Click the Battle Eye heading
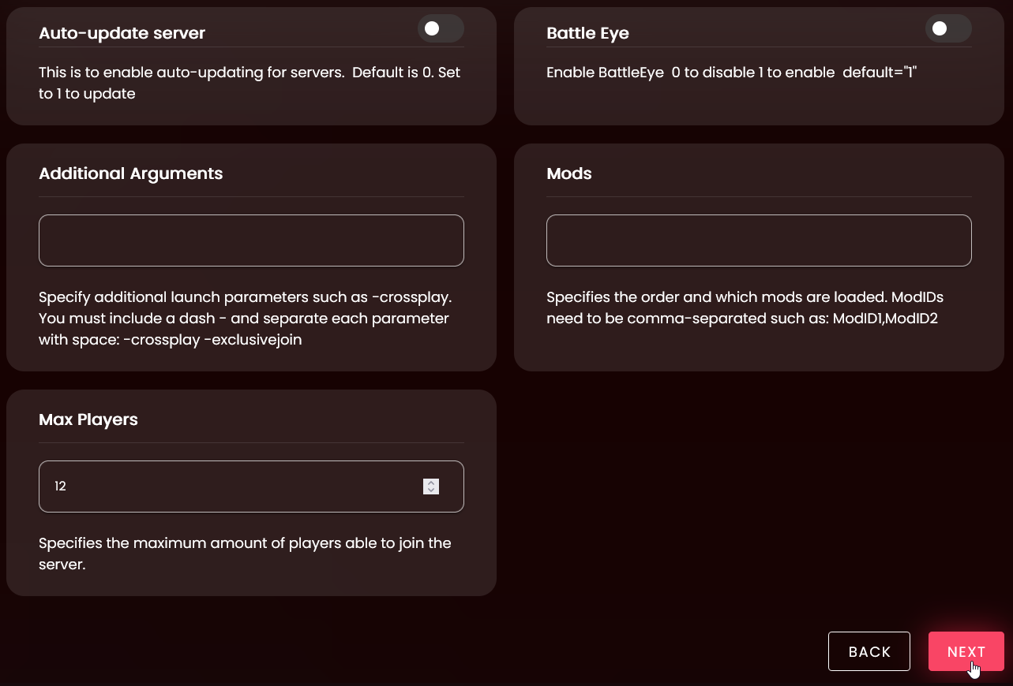The width and height of the screenshot is (1013, 686). coord(587,33)
